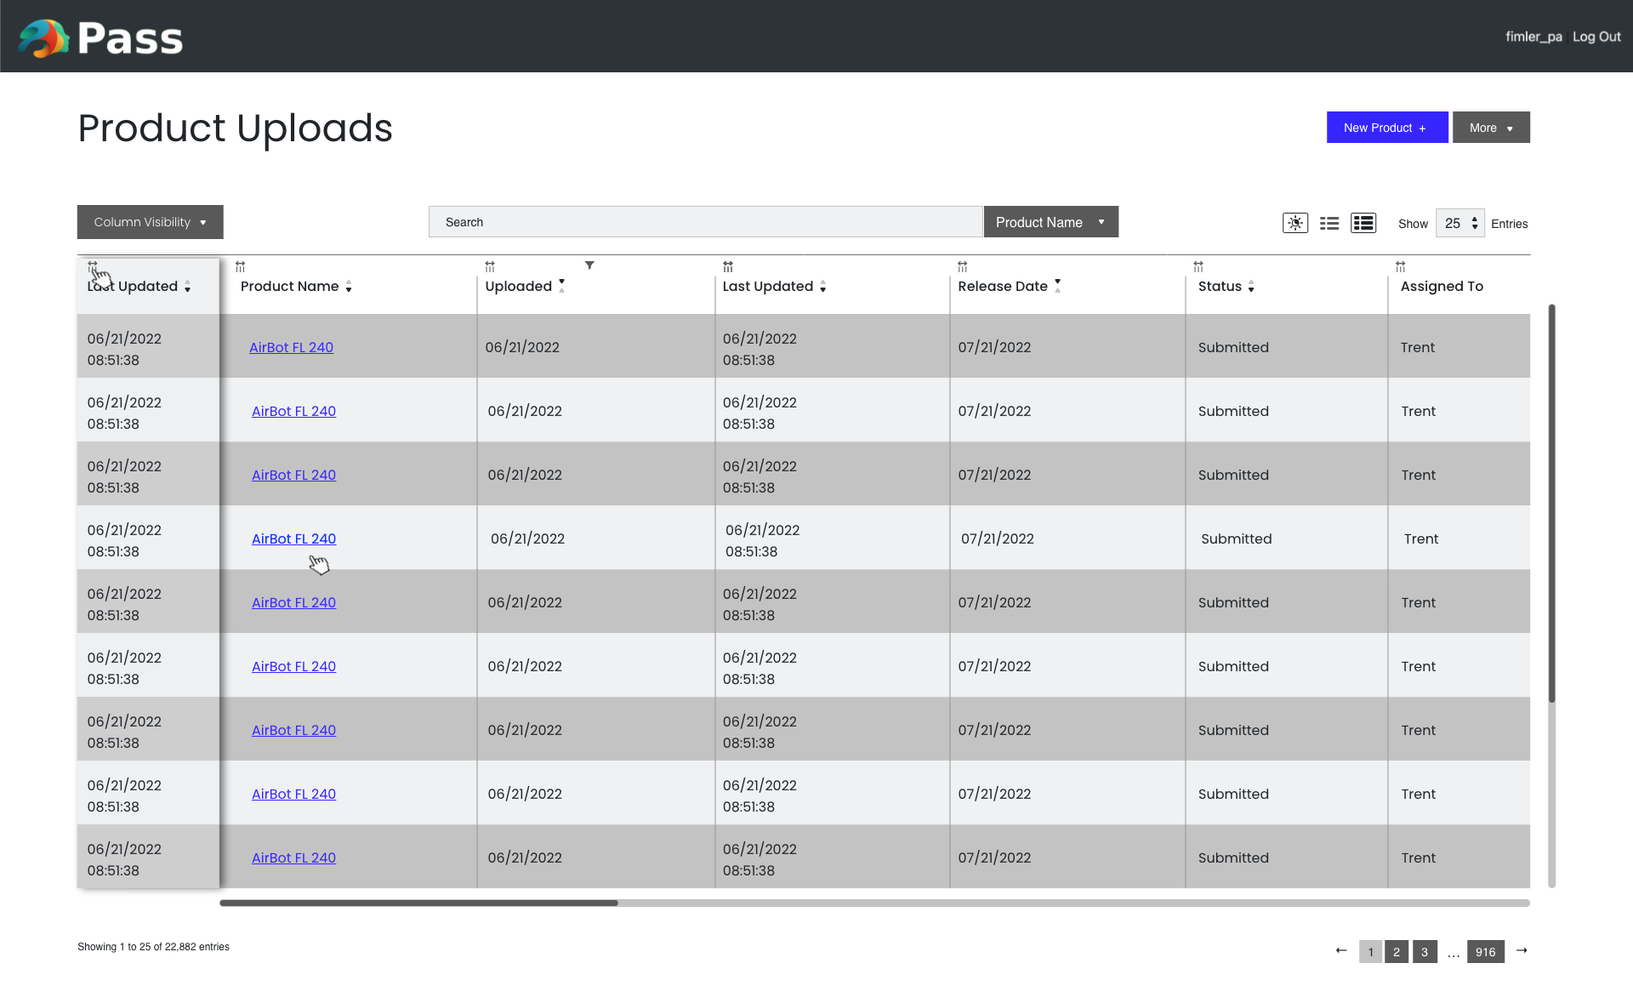Click the Assigned To column header

click(x=1442, y=287)
